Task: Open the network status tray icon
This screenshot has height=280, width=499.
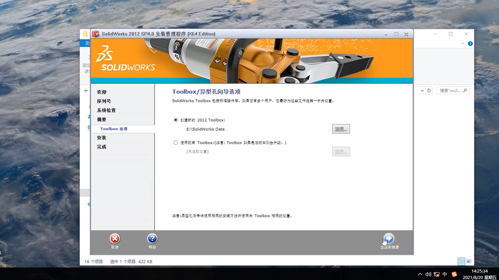Action: 437,274
